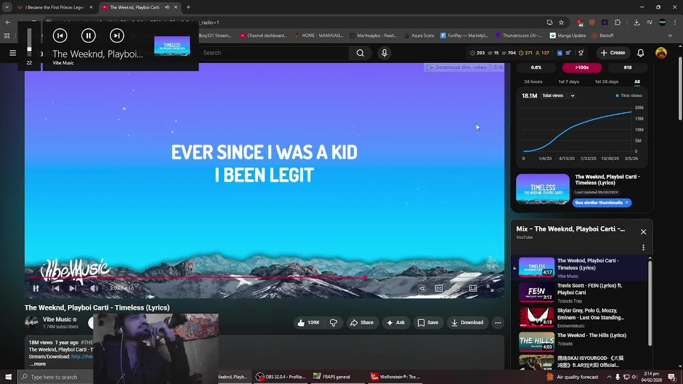Image resolution: width=683 pixels, height=384 pixels.
Task: Open the Vibe Music channel name
Action: tap(57, 319)
